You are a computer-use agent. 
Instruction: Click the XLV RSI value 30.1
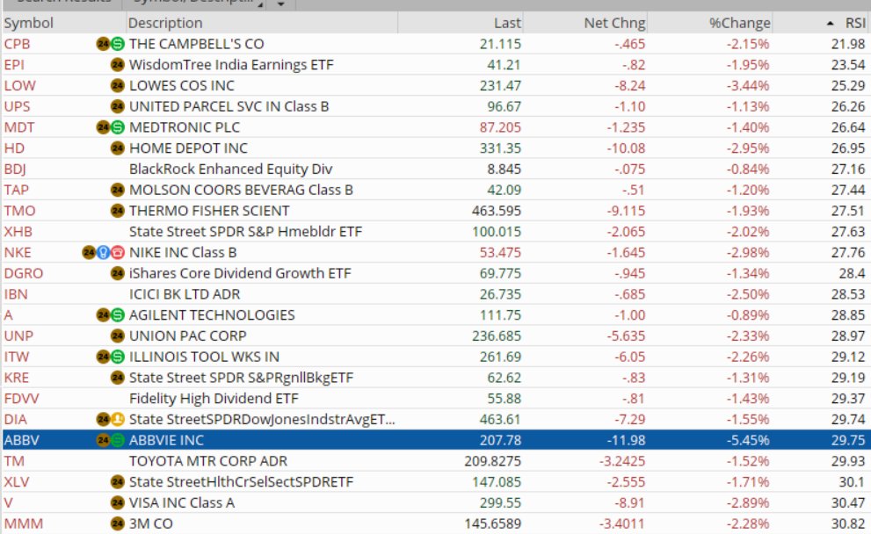pos(852,482)
